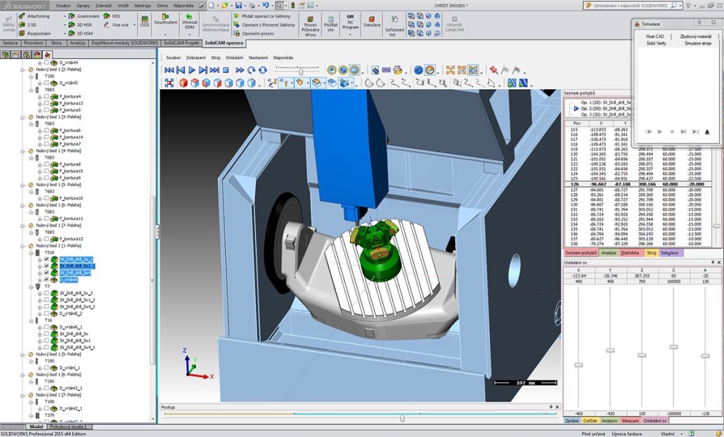Click Počítat vše to calculate all
Viewport: 724px width, 437px height.
(330, 24)
